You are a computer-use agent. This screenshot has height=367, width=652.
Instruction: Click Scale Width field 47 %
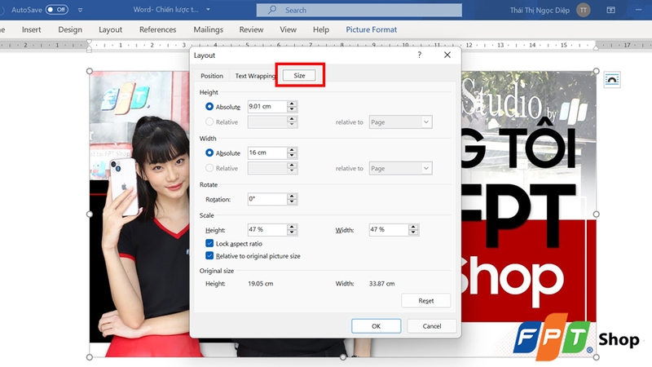389,230
